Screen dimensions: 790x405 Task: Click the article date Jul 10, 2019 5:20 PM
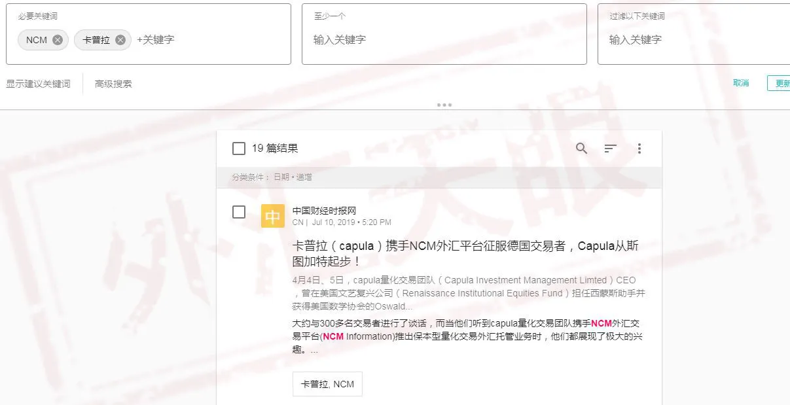[351, 222]
